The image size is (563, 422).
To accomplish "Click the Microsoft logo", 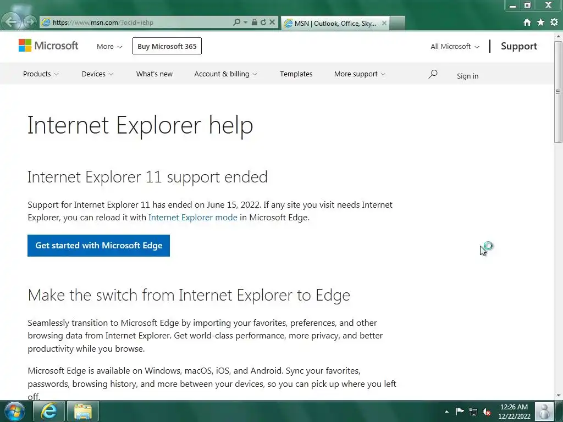I will point(48,46).
